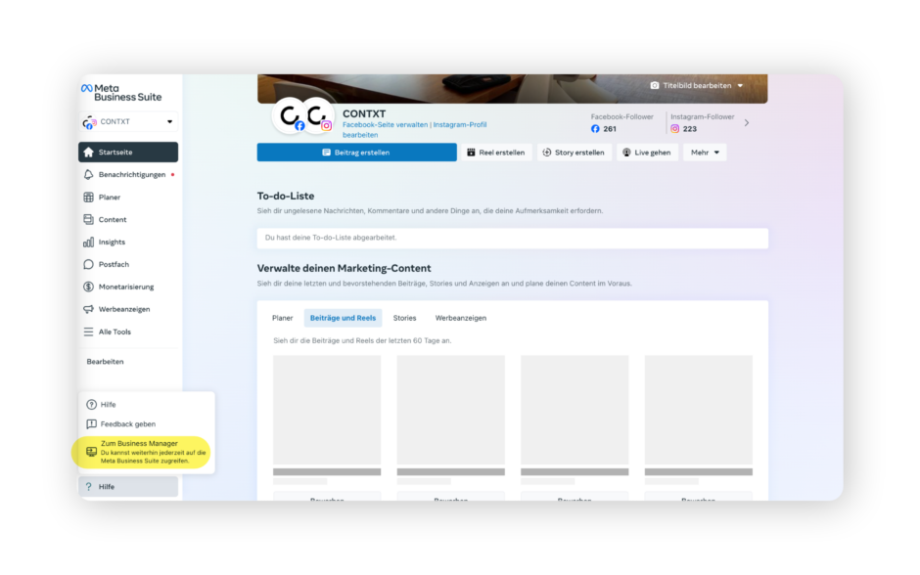The height and width of the screenshot is (575, 920).
Task: Open the CONTXT account switcher dropdown
Action: 128,122
